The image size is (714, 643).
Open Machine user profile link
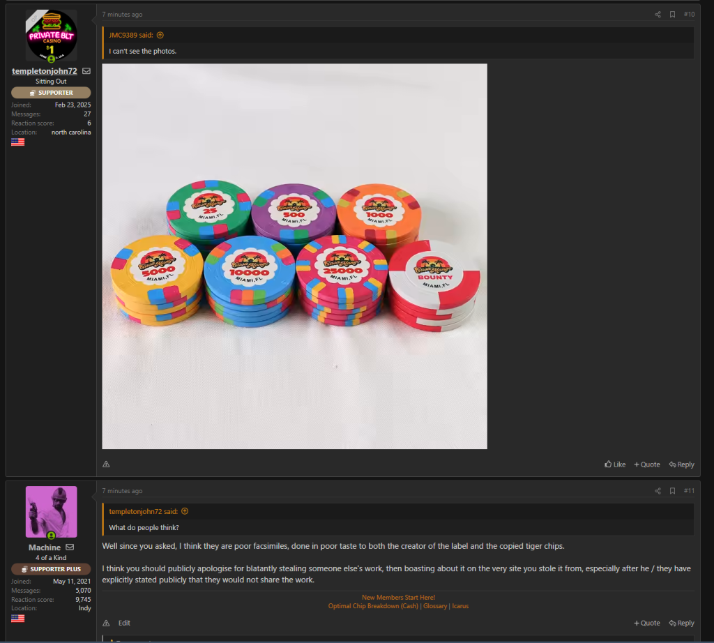tap(45, 547)
